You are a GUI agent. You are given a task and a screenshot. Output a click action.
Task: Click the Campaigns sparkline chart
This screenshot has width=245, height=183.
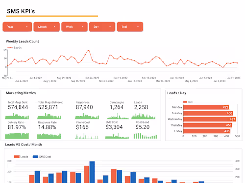tap(118, 116)
